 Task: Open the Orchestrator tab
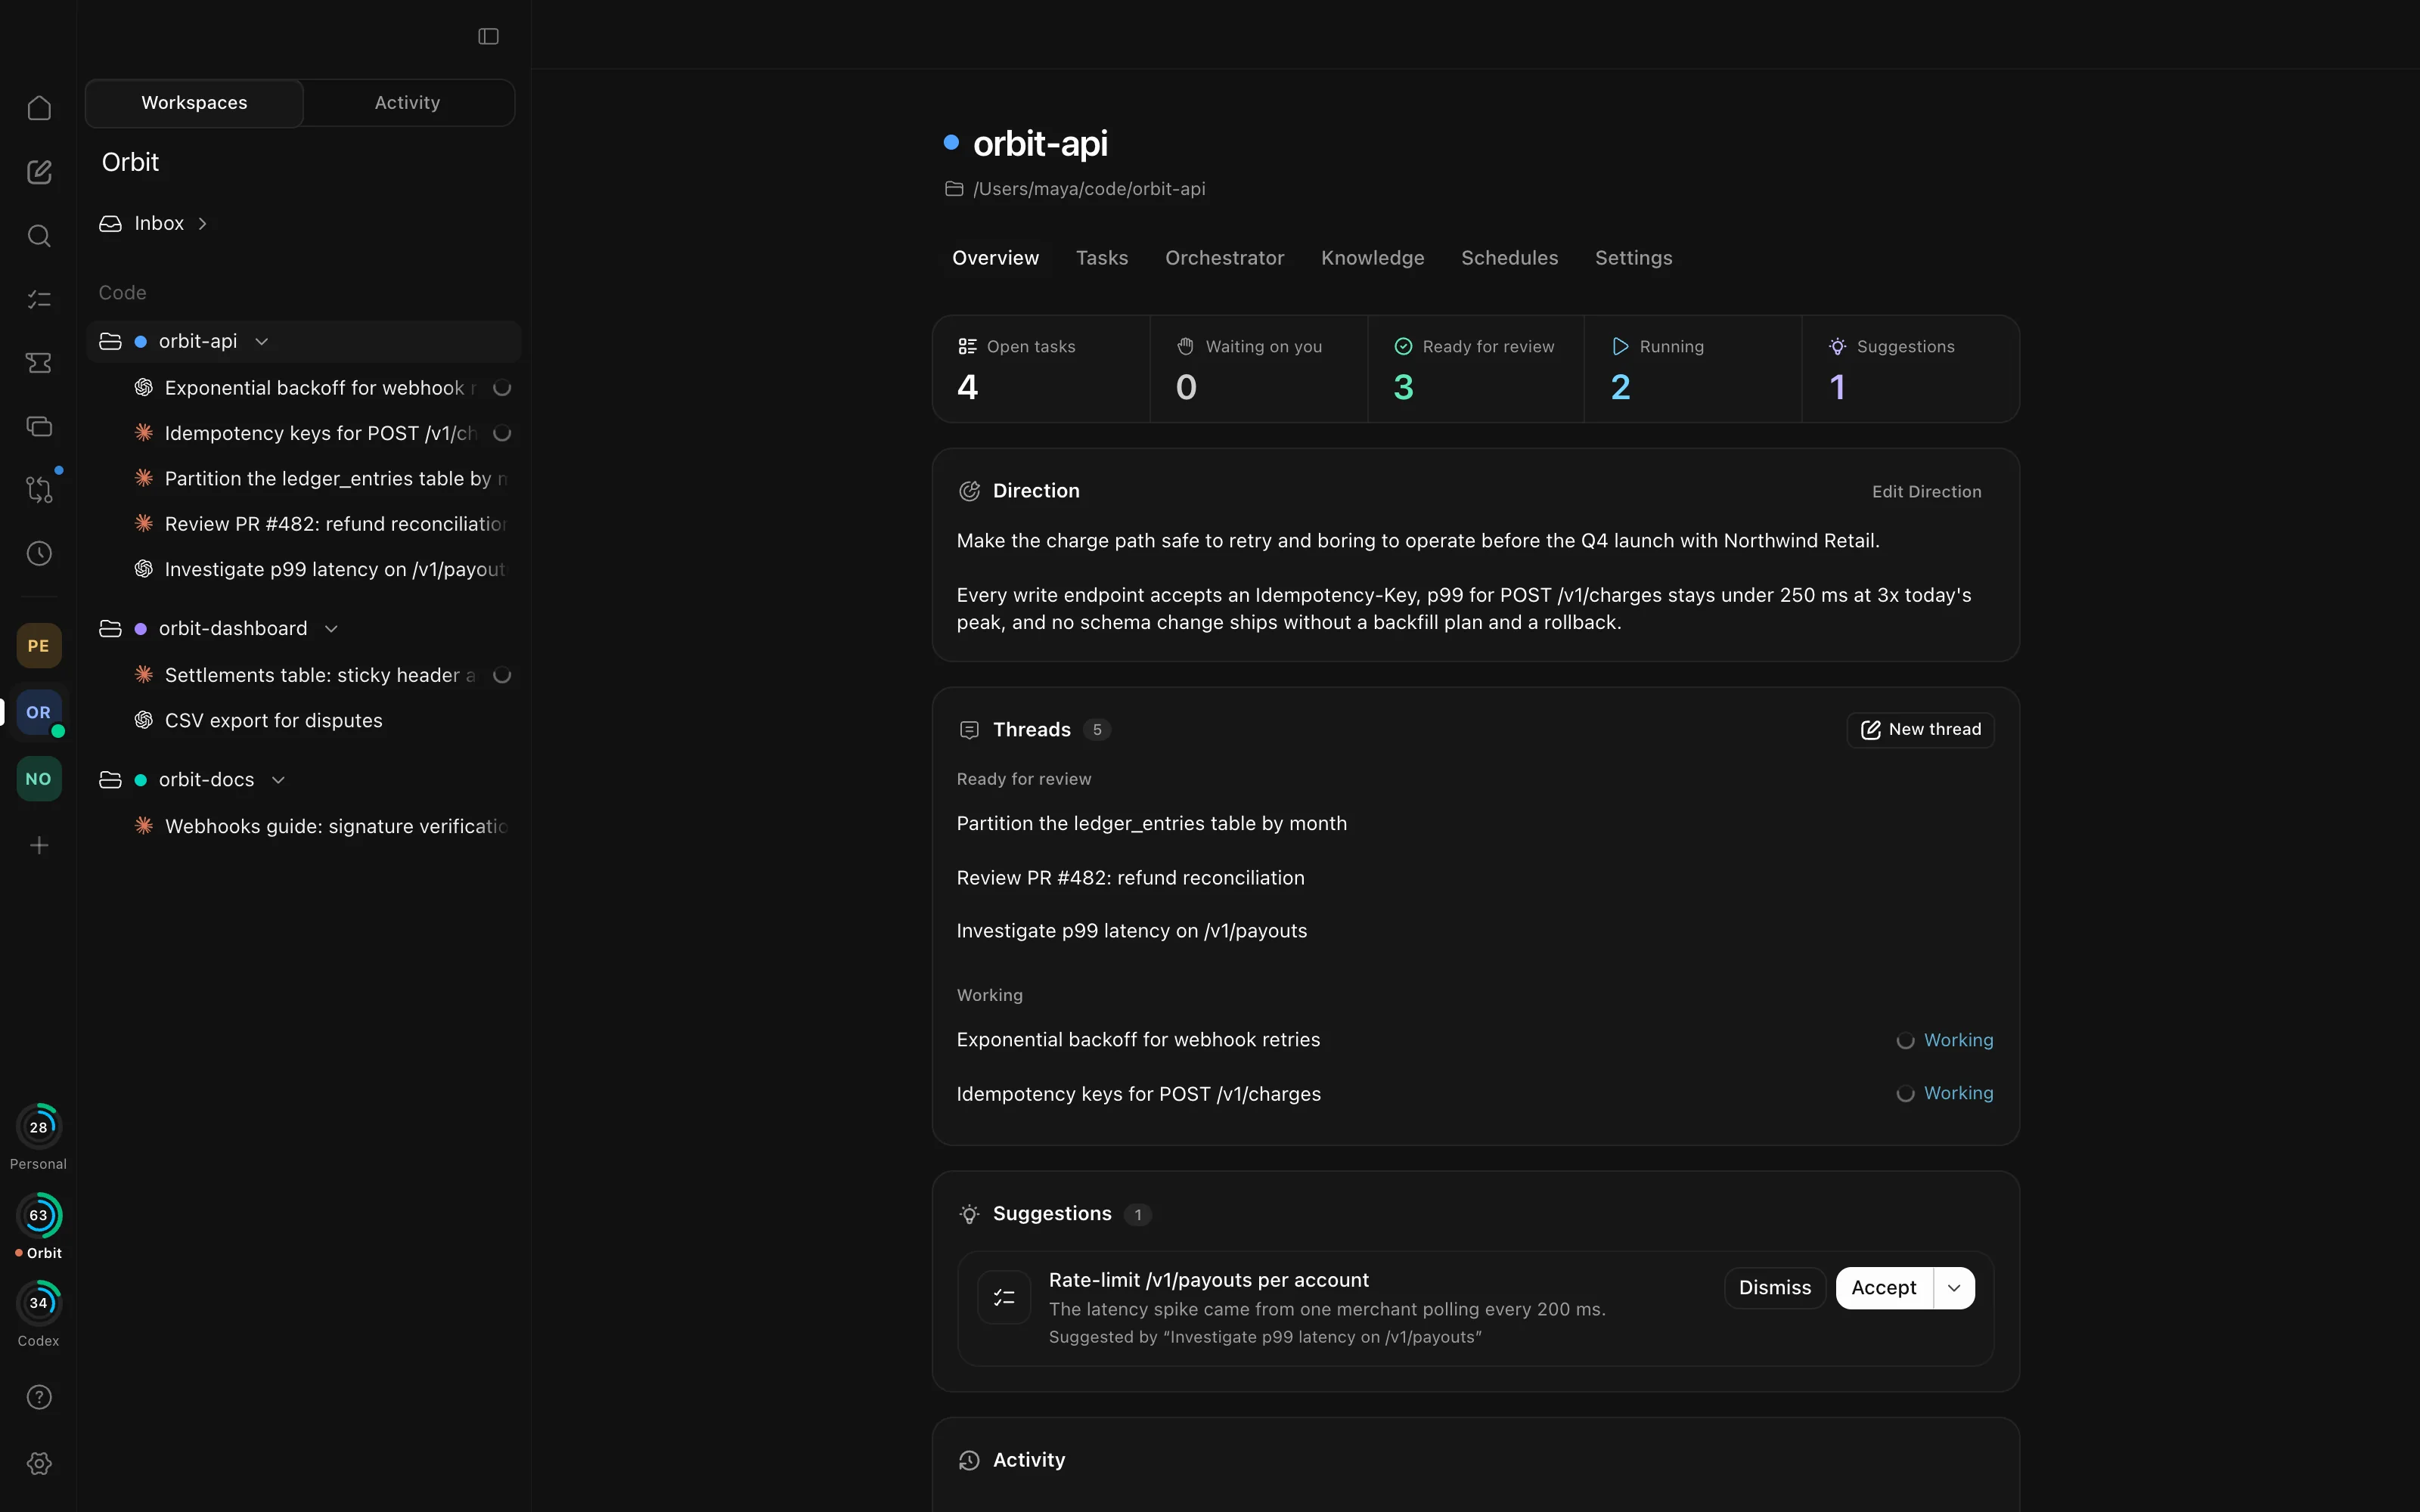pos(1224,258)
